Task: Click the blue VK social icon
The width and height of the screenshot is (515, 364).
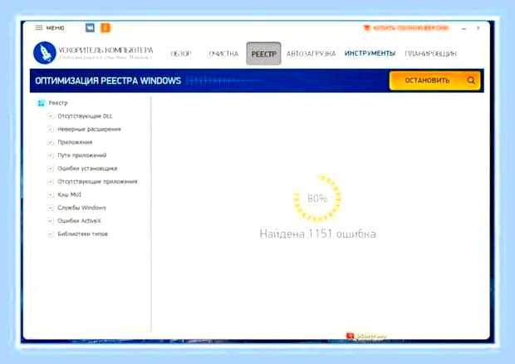Action: (x=90, y=27)
